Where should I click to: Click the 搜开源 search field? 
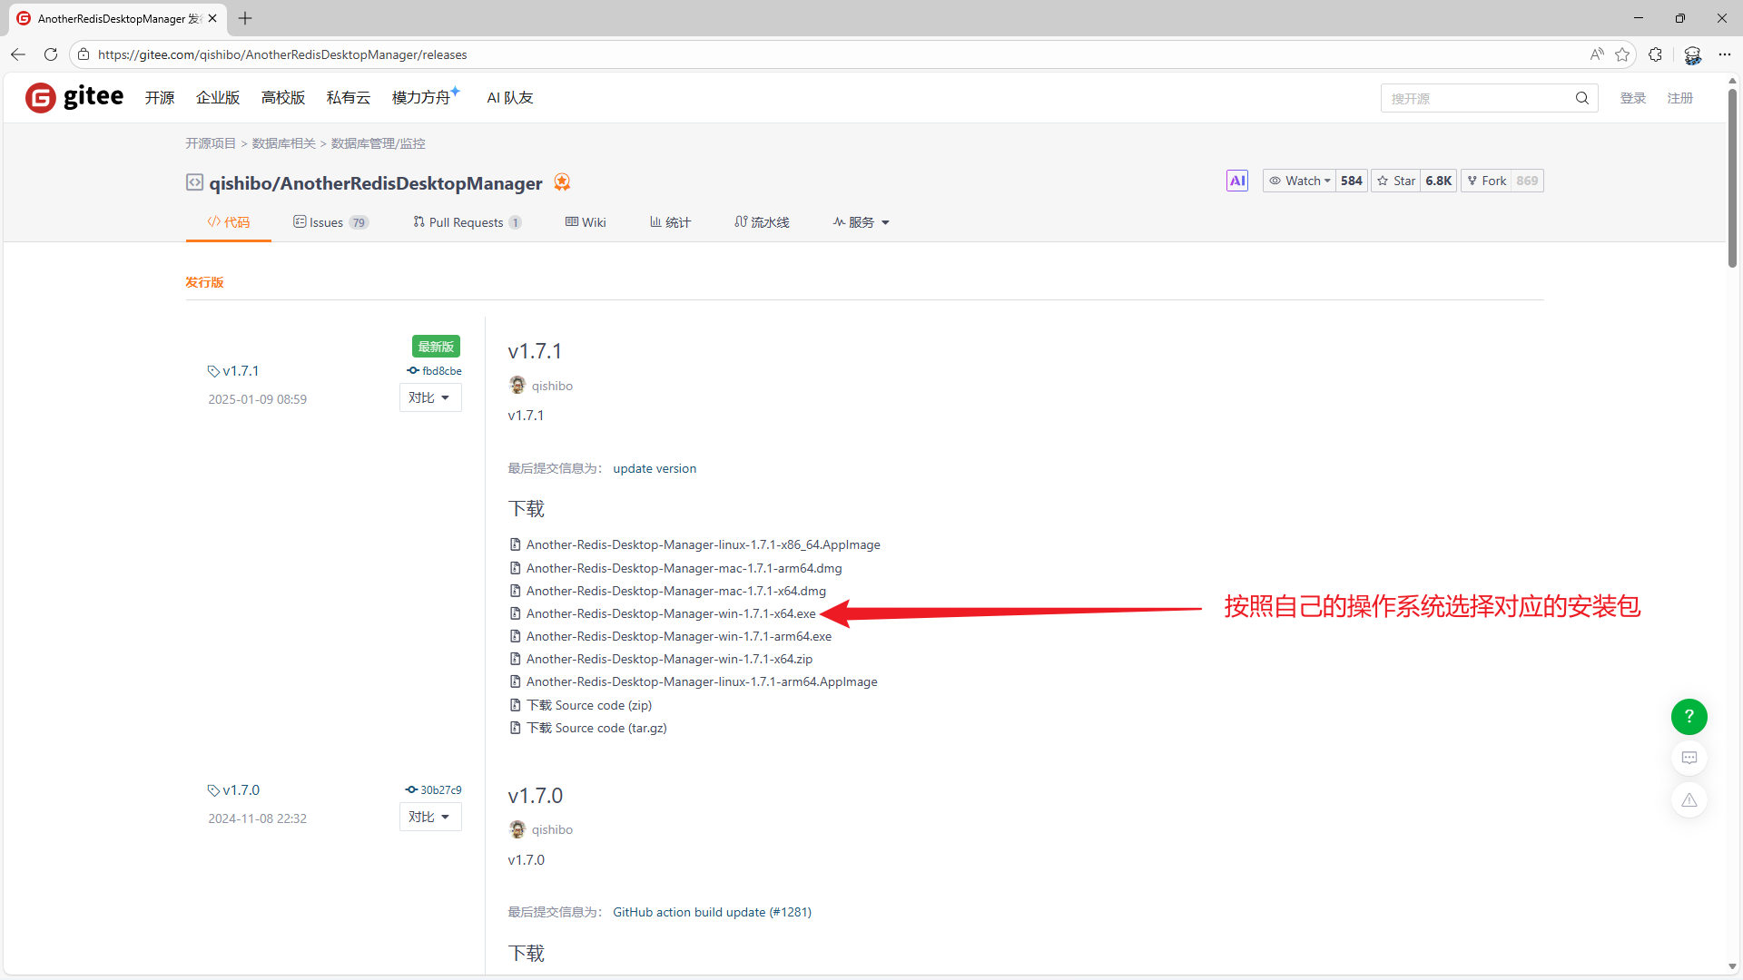1478,98
